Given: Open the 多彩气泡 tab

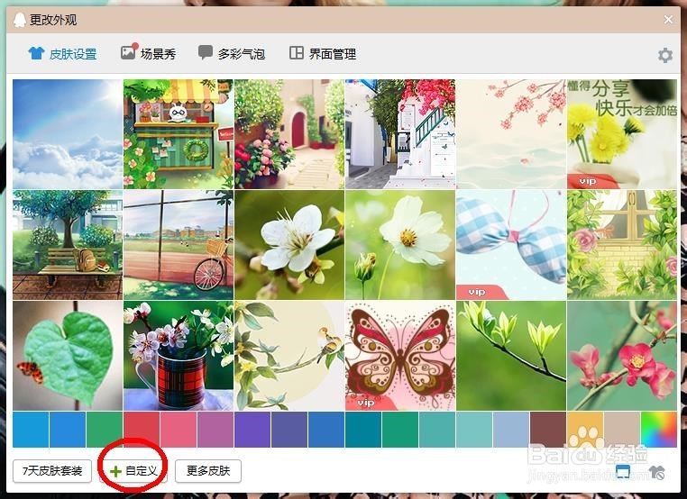Looking at the screenshot, I should click(232, 53).
